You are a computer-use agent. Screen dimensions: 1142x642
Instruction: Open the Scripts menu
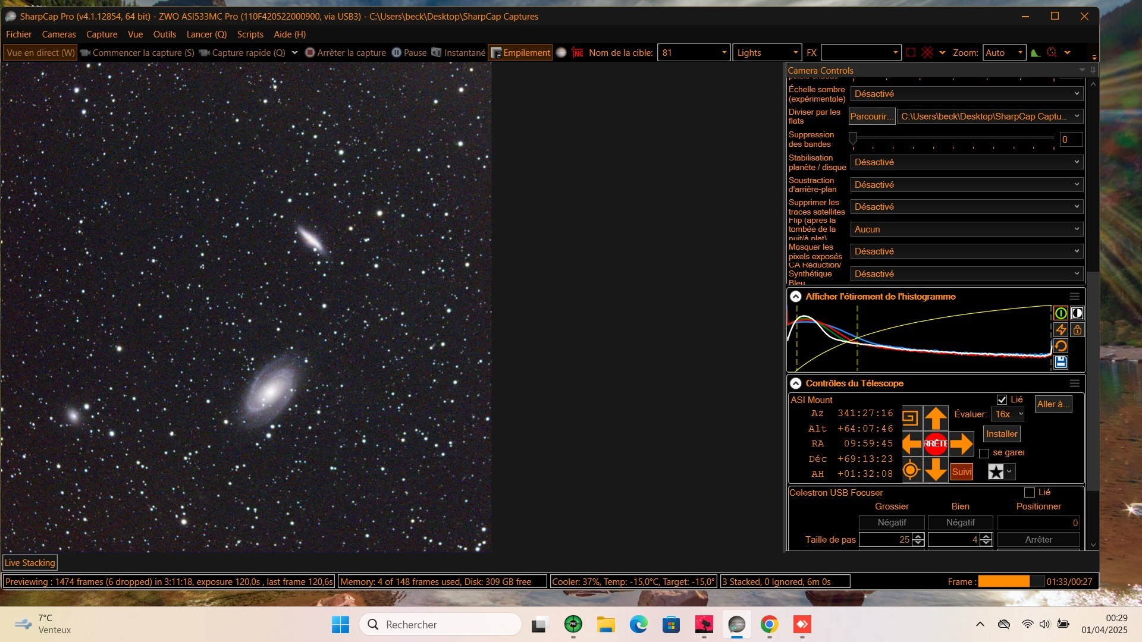[250, 34]
